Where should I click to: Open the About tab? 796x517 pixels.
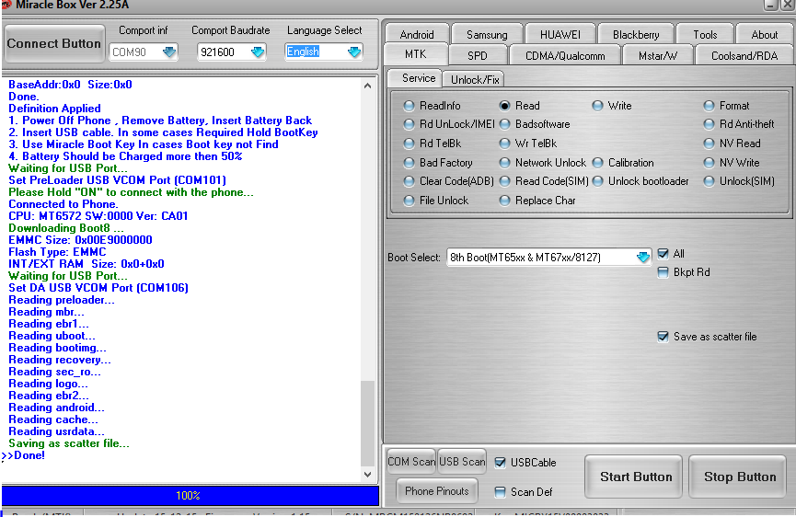tap(764, 35)
